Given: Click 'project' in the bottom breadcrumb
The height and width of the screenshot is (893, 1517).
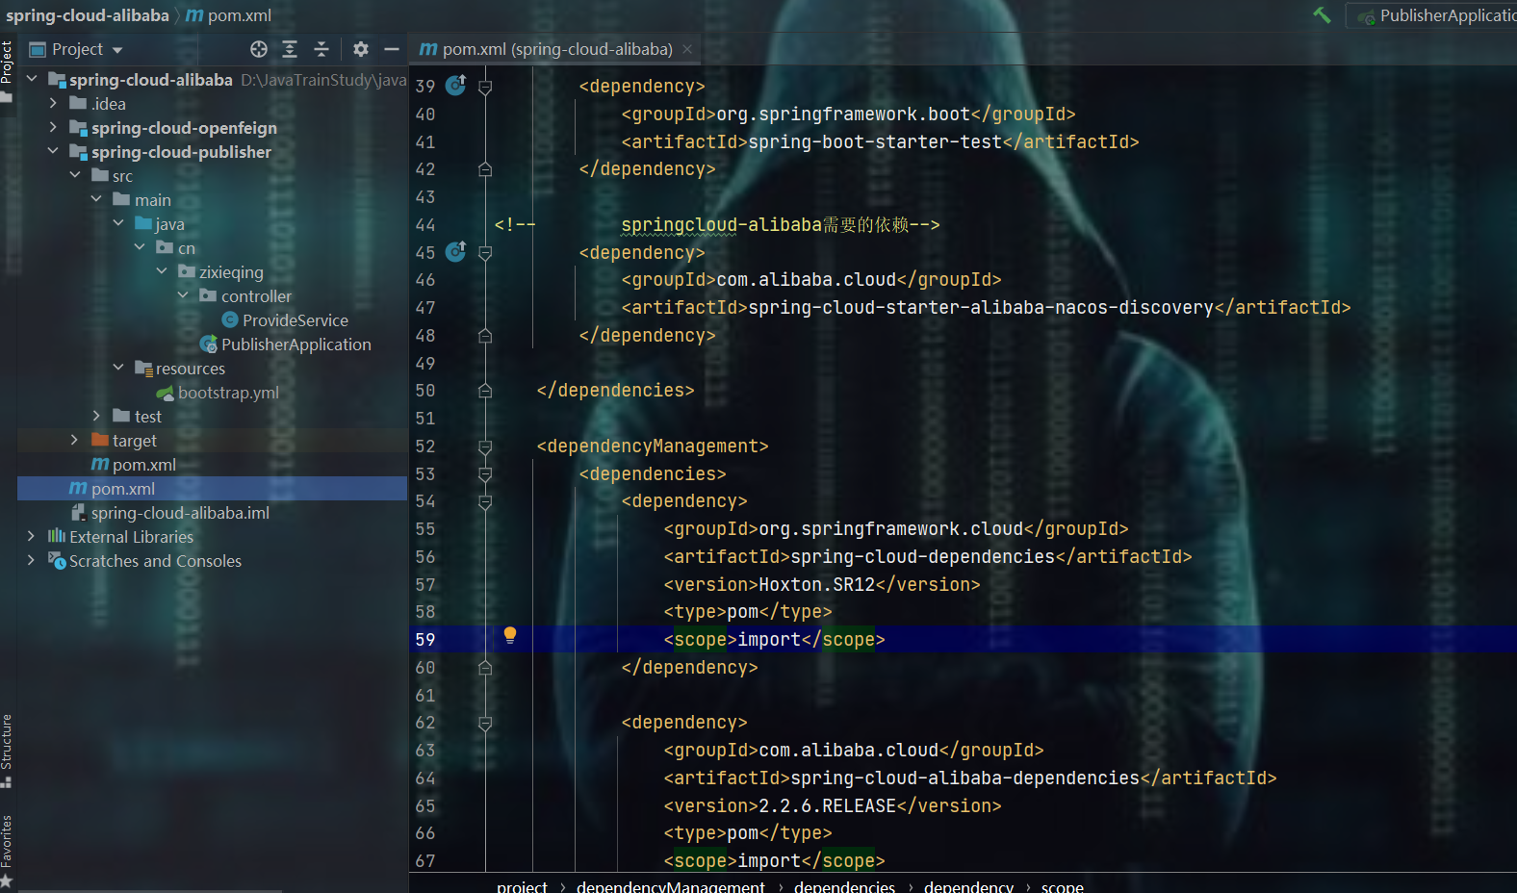Looking at the screenshot, I should (x=522, y=886).
